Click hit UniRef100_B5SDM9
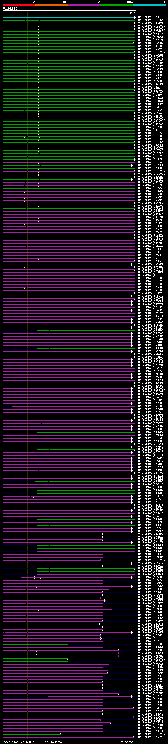Viewport: 168px width, 744px height. [x=151, y=81]
